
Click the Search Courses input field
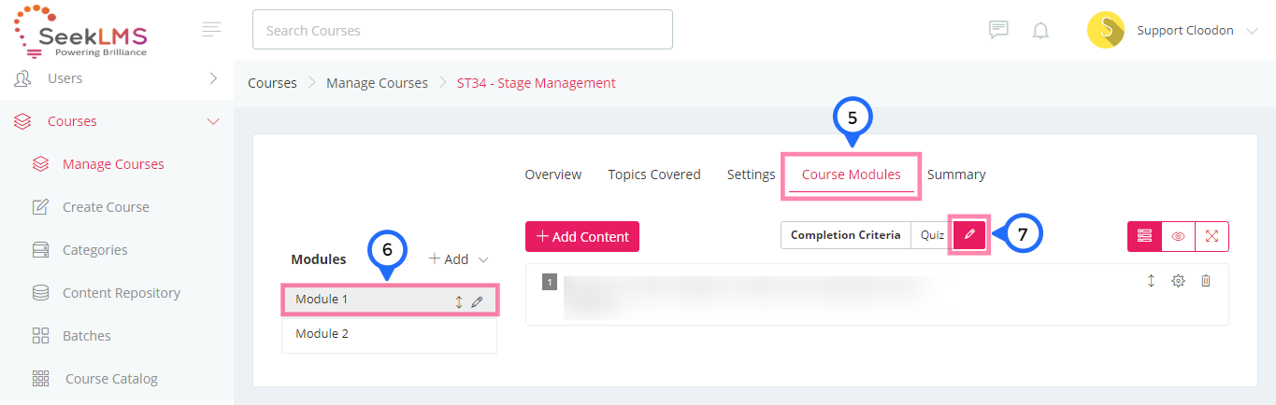463,30
